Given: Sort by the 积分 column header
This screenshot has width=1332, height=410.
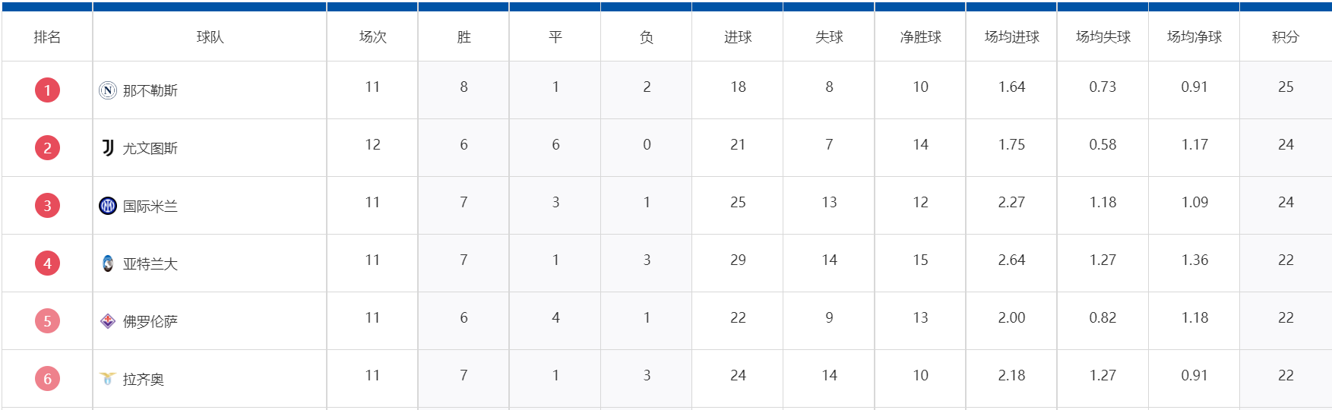Looking at the screenshot, I should point(1286,36).
